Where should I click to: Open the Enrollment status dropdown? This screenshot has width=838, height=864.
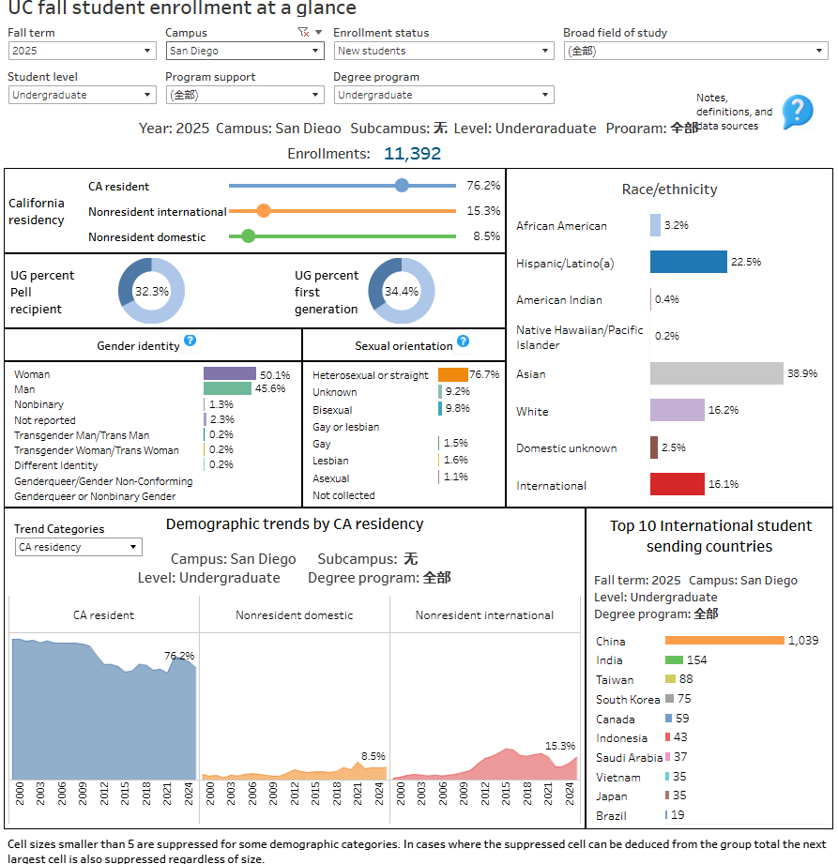[444, 51]
